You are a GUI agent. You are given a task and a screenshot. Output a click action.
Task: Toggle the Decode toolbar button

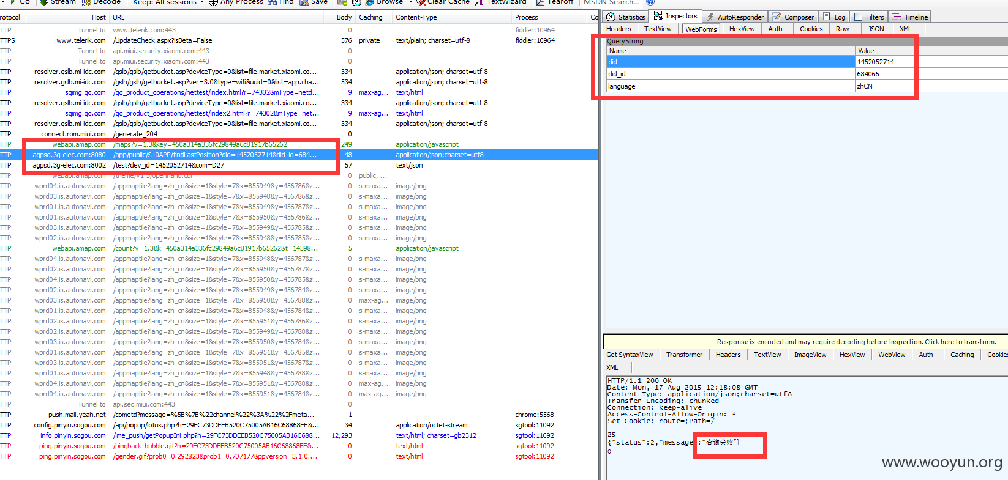click(x=101, y=2)
